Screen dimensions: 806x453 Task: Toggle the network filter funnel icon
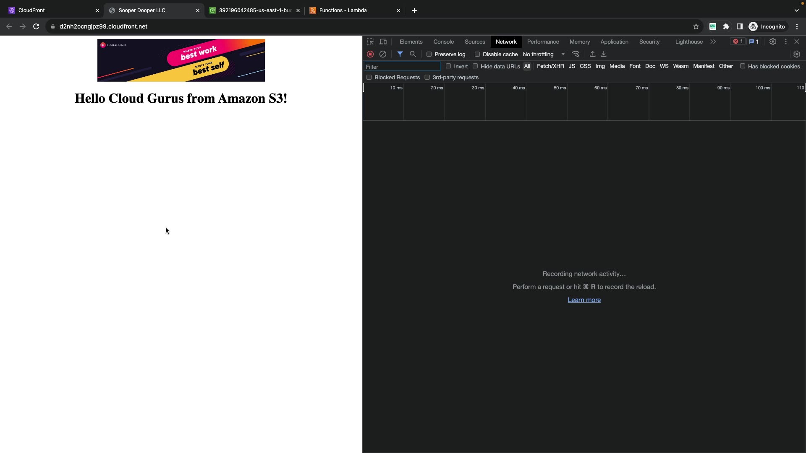tap(400, 54)
